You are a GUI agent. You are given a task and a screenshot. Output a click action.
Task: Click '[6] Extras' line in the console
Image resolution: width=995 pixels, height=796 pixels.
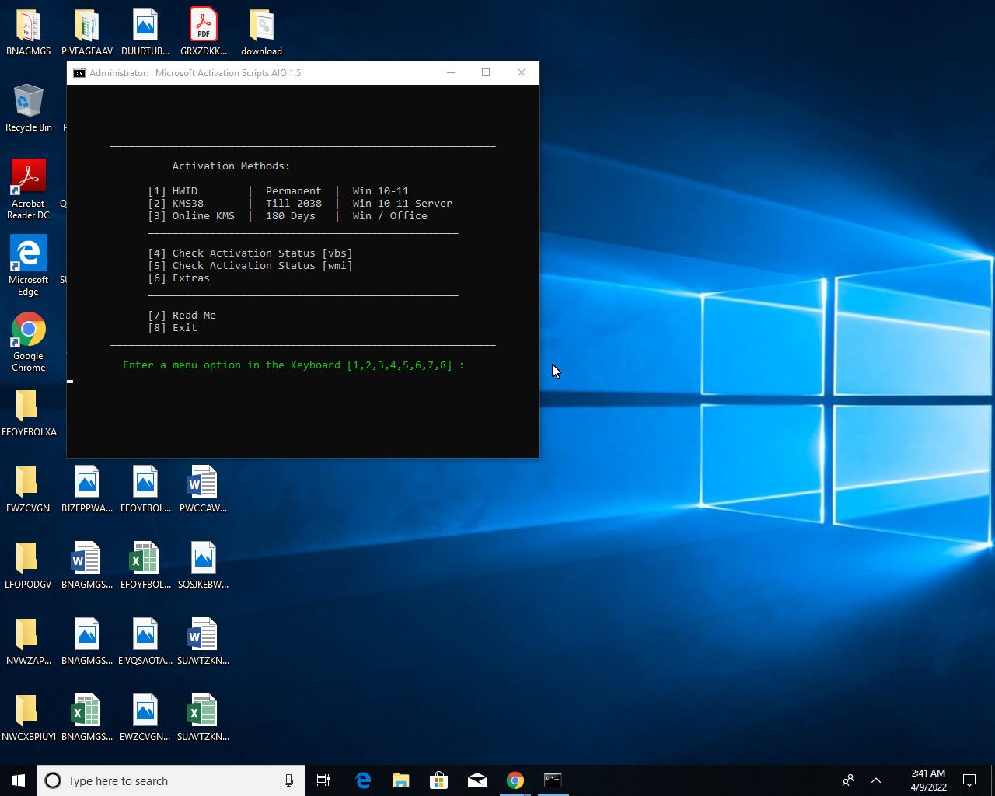click(179, 278)
